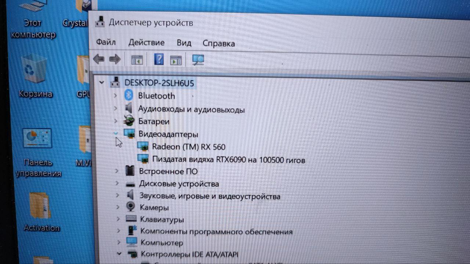Click the icon beside Компоненты программного обеспечения
The height and width of the screenshot is (264, 470).
(x=131, y=231)
